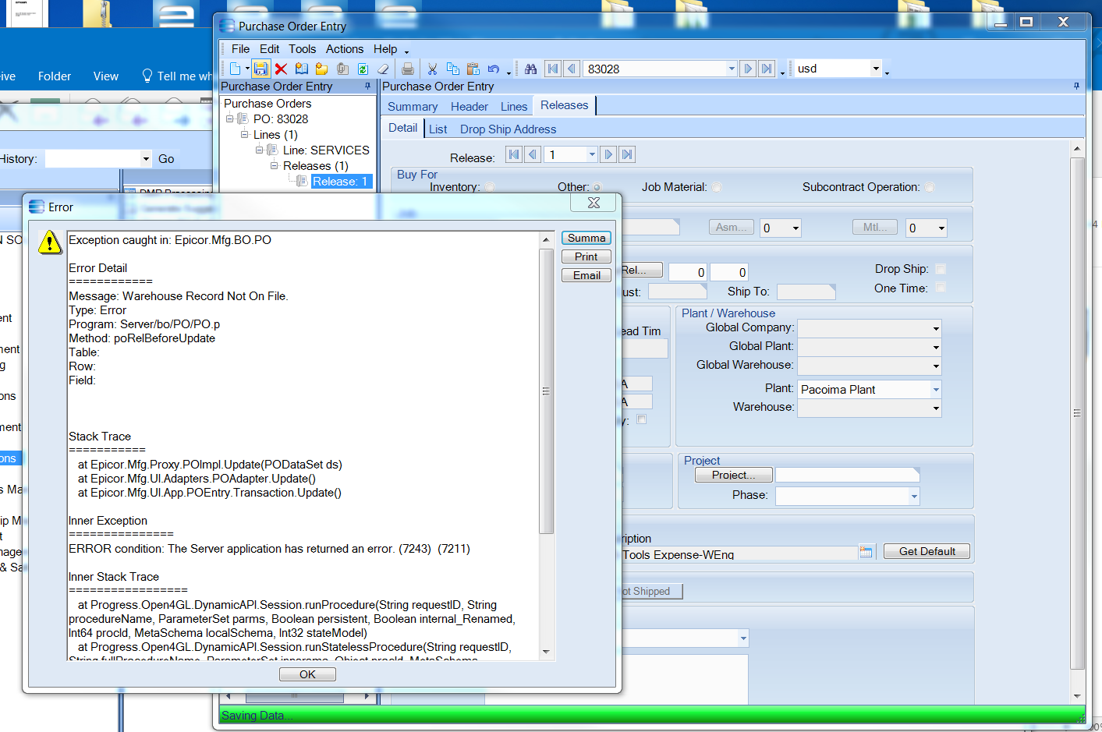Open the Warehouse dropdown
Viewport: 1102px width, 732px height.
tap(936, 408)
